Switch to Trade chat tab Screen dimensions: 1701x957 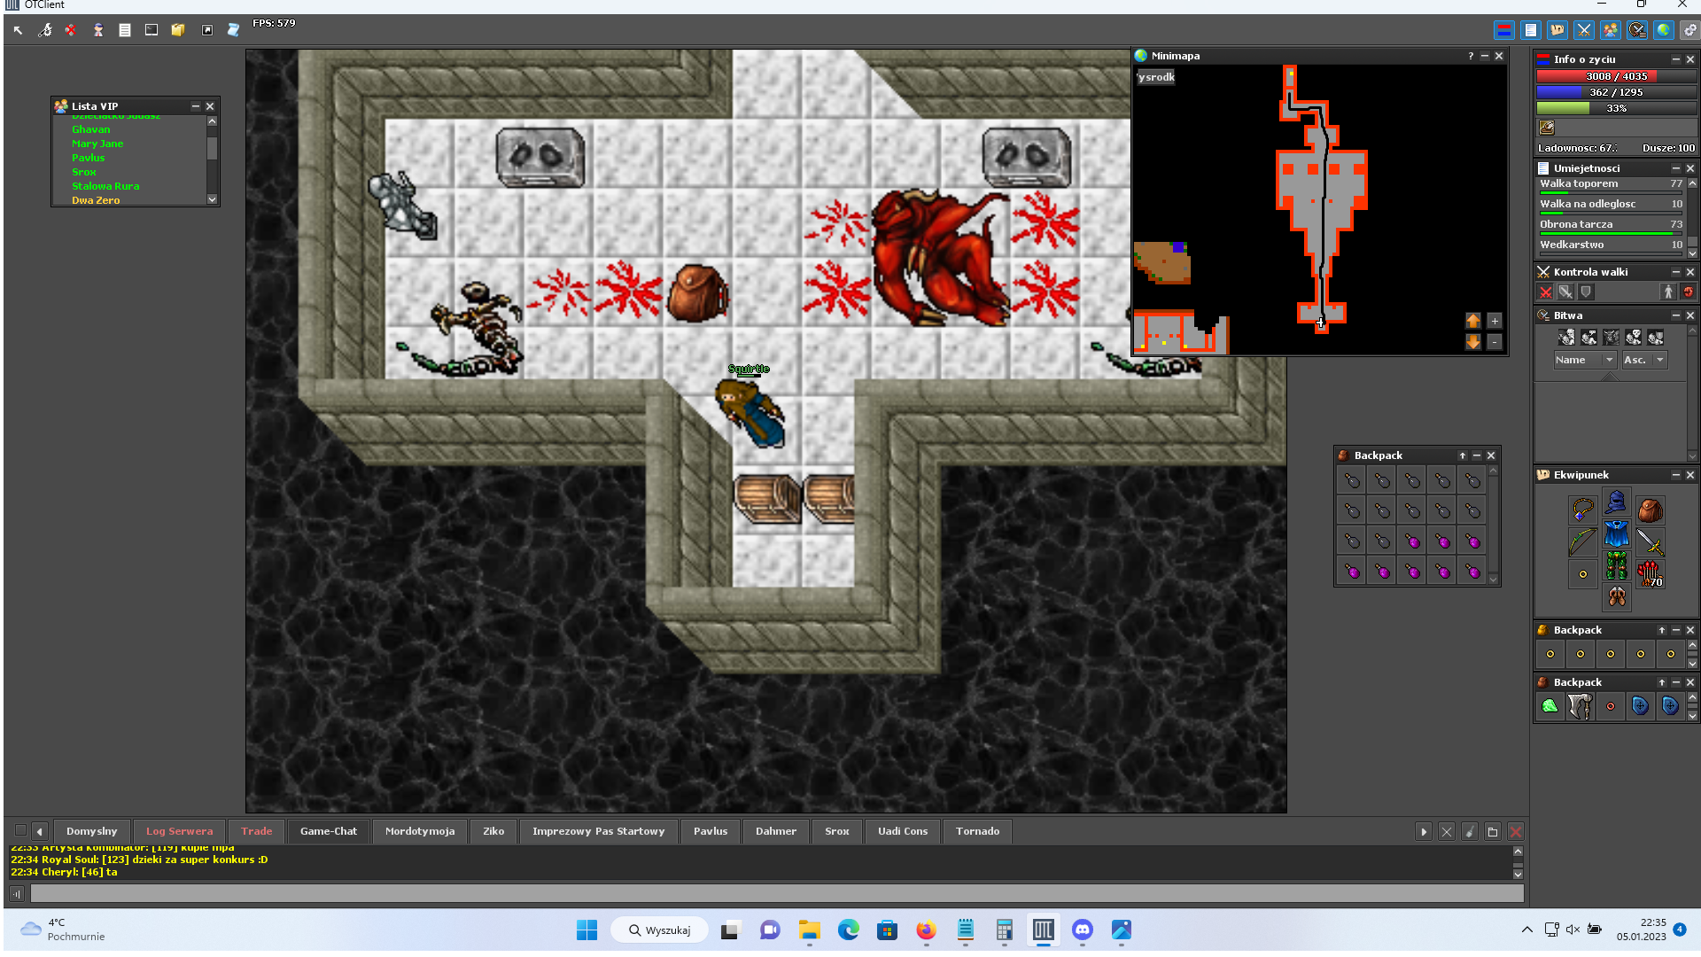[257, 831]
